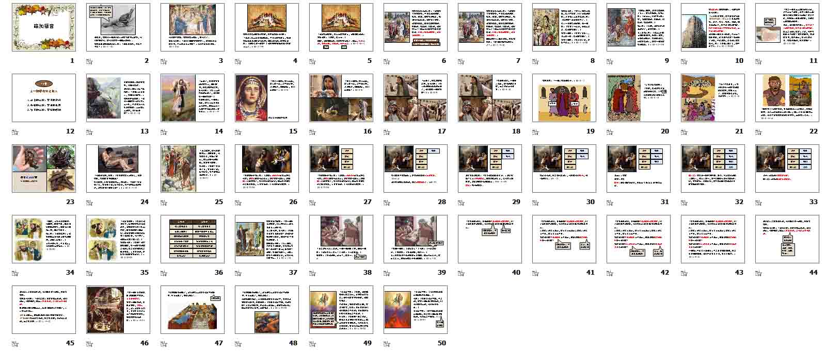Click the animation star icon under slide 19

point(535,132)
